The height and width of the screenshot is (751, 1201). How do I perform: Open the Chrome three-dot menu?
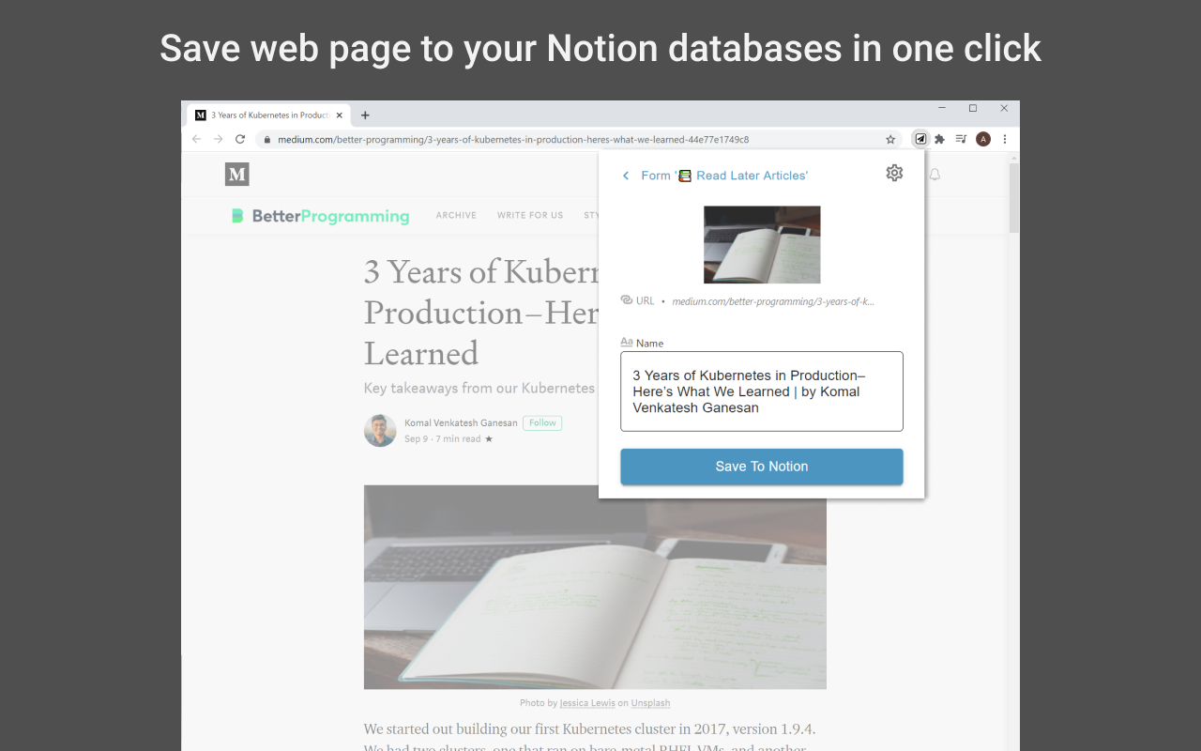(1005, 139)
